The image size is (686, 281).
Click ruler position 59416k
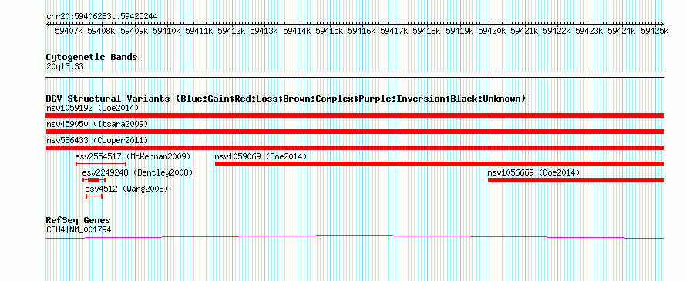click(361, 31)
